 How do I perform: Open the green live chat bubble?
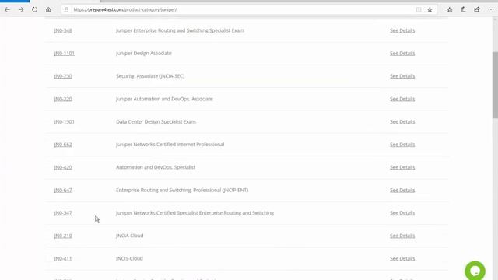pyautogui.click(x=475, y=271)
